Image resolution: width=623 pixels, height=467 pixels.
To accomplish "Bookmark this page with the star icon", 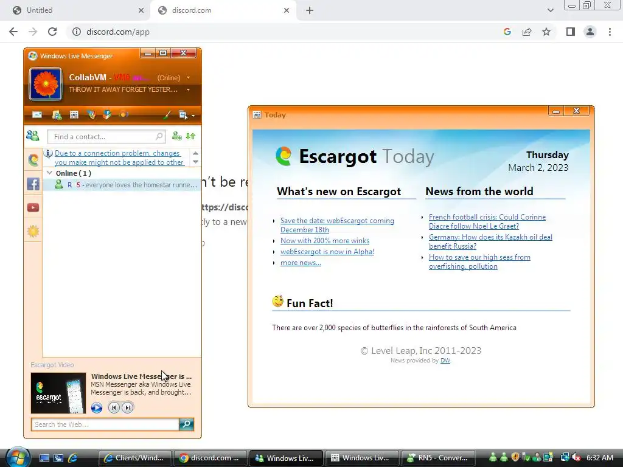I will click(546, 32).
